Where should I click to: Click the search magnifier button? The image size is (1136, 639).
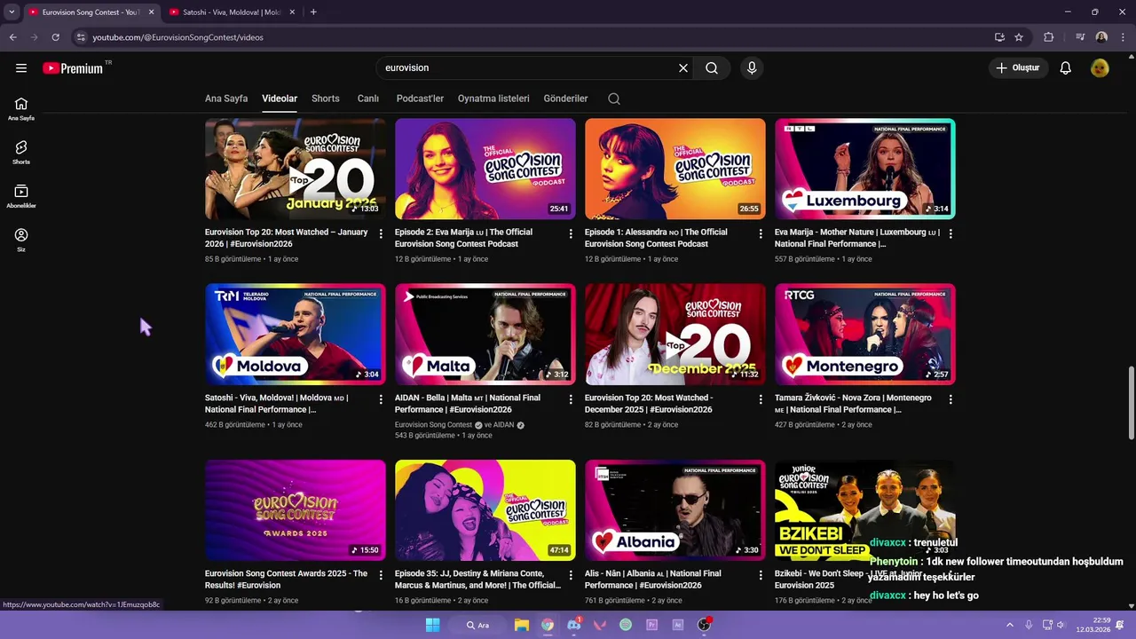point(712,67)
